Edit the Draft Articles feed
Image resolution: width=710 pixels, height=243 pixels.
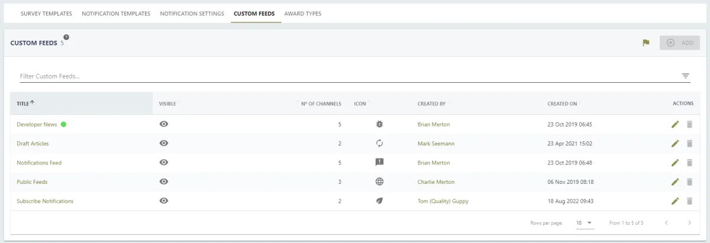pyautogui.click(x=675, y=144)
